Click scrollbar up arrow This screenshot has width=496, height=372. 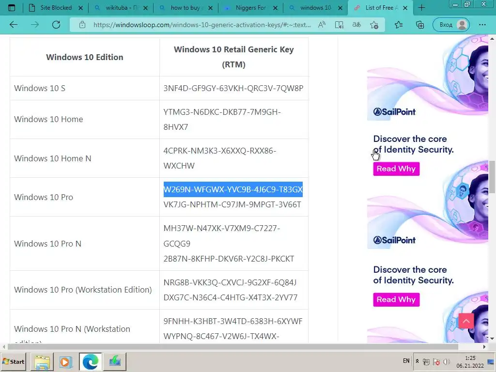tap(492, 39)
